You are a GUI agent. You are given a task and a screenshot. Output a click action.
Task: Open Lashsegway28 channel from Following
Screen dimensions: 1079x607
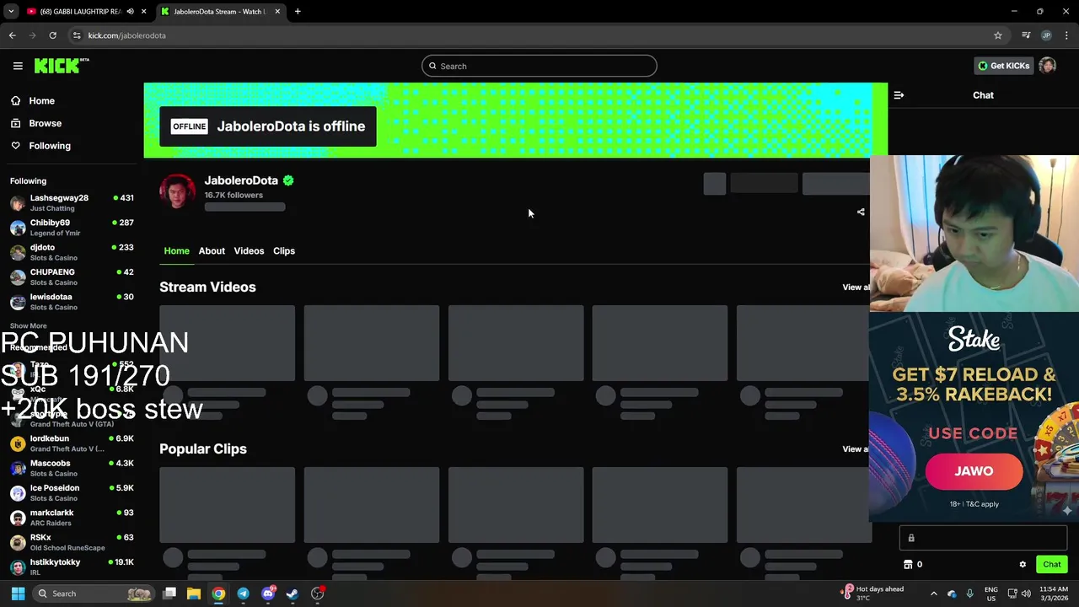[x=72, y=202]
